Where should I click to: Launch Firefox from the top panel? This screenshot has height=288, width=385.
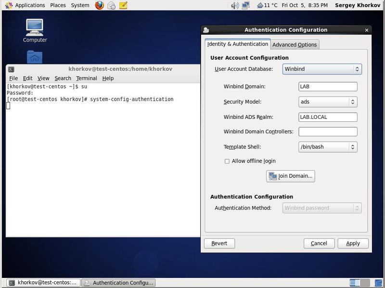coord(99,5)
